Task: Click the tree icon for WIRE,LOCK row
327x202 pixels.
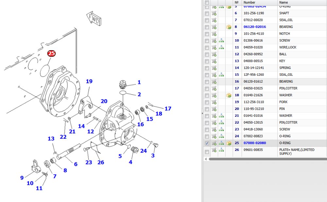Action: (x=221, y=47)
